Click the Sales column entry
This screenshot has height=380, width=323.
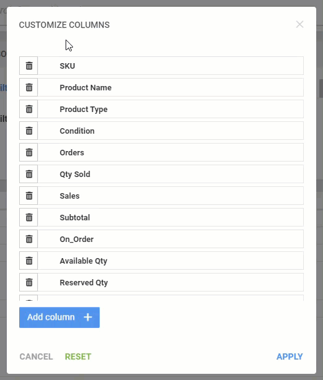171,196
